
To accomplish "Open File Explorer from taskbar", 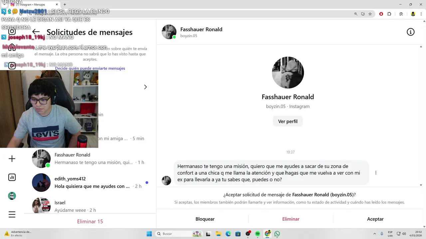I will point(218,234).
